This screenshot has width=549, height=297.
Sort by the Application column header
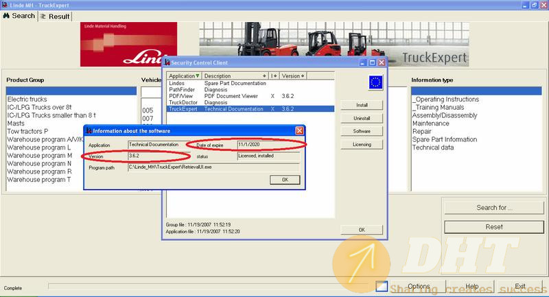click(184, 76)
